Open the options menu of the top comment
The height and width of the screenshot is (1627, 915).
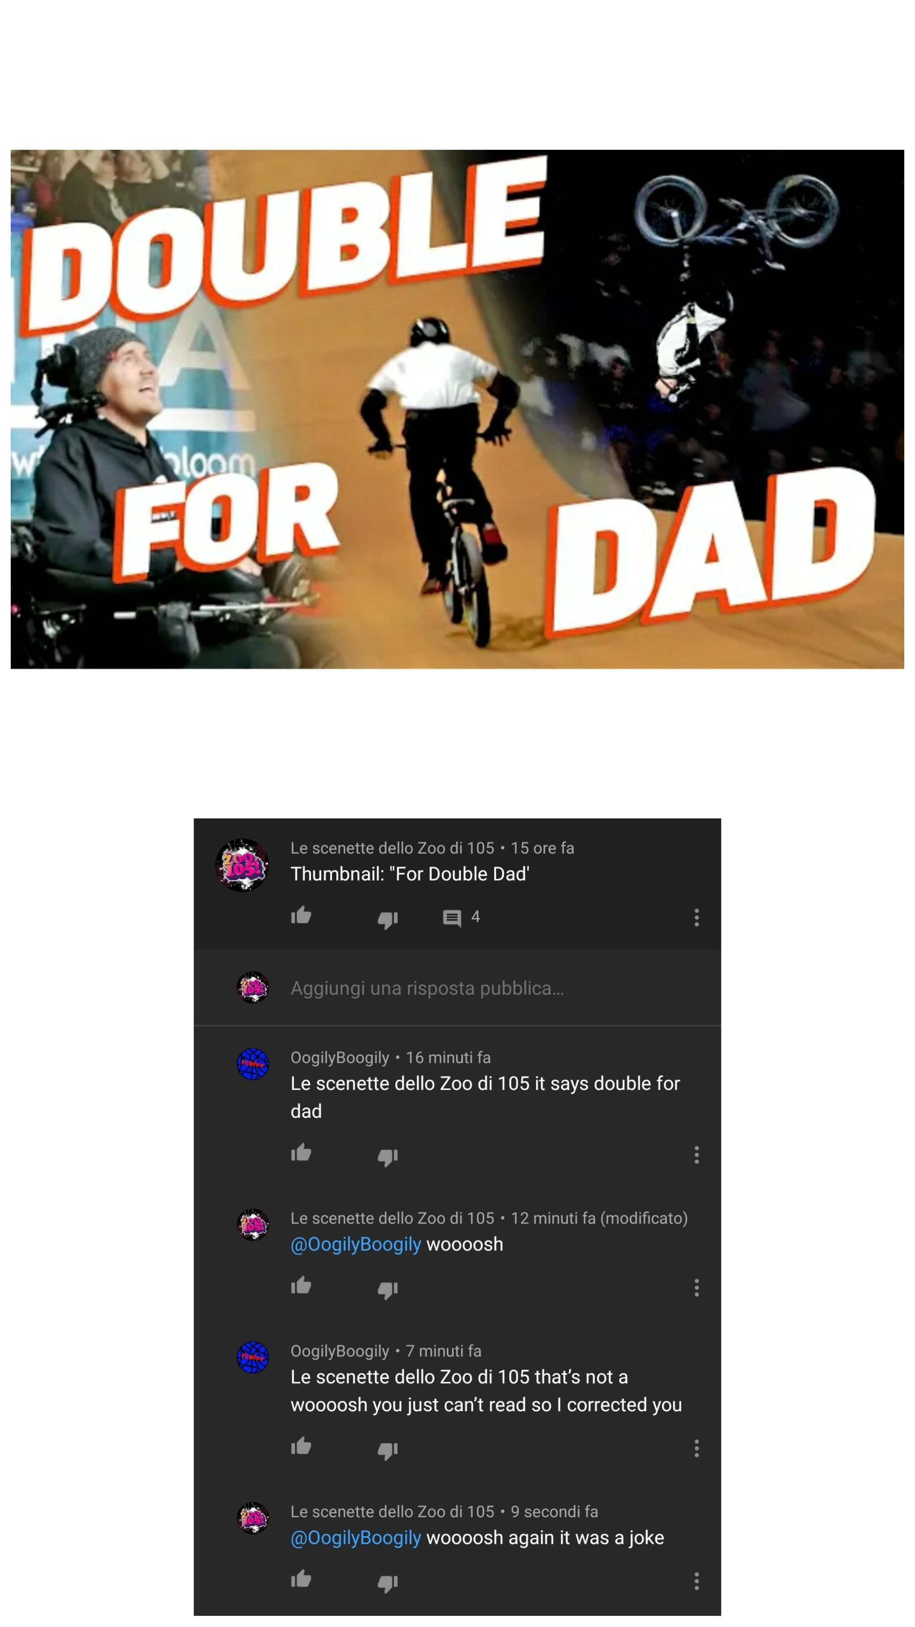697,917
